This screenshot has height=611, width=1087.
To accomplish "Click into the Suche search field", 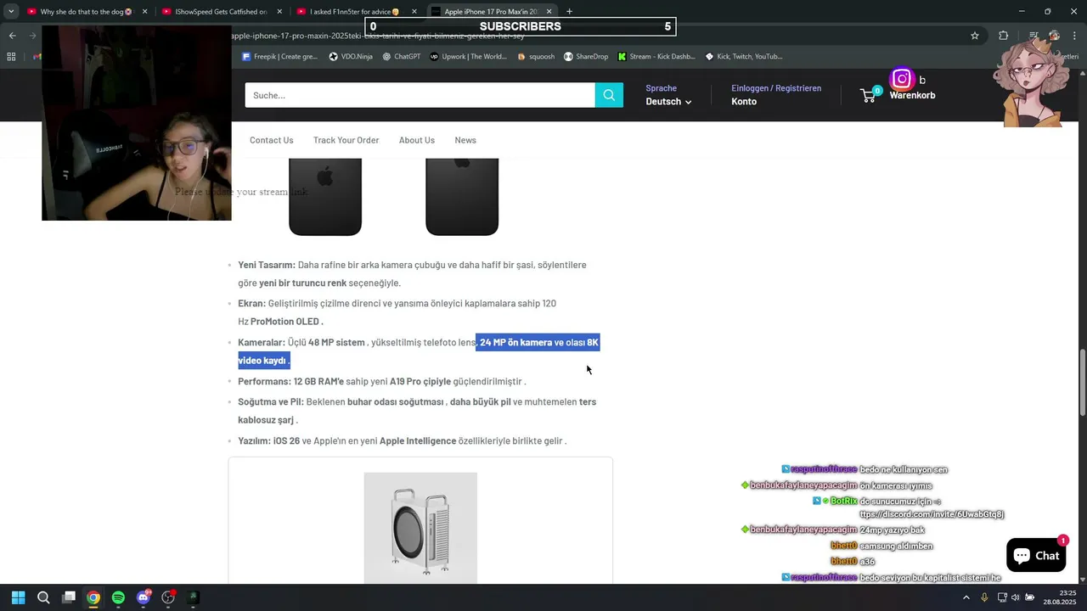I will [x=420, y=95].
